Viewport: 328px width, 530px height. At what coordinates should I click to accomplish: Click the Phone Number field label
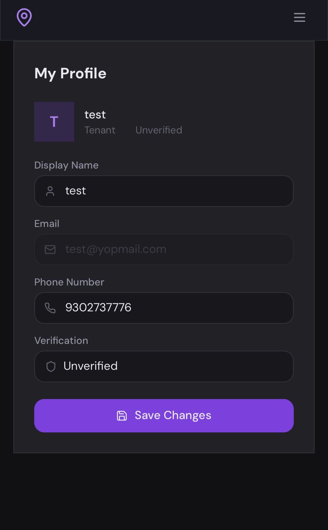tap(69, 282)
